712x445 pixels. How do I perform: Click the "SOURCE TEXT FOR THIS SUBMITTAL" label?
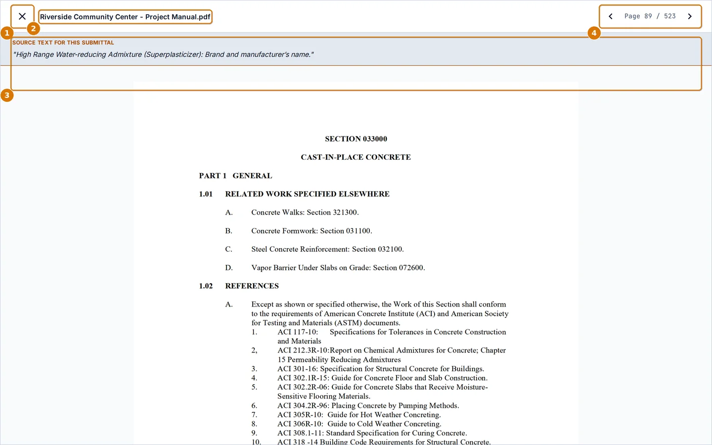click(x=63, y=43)
